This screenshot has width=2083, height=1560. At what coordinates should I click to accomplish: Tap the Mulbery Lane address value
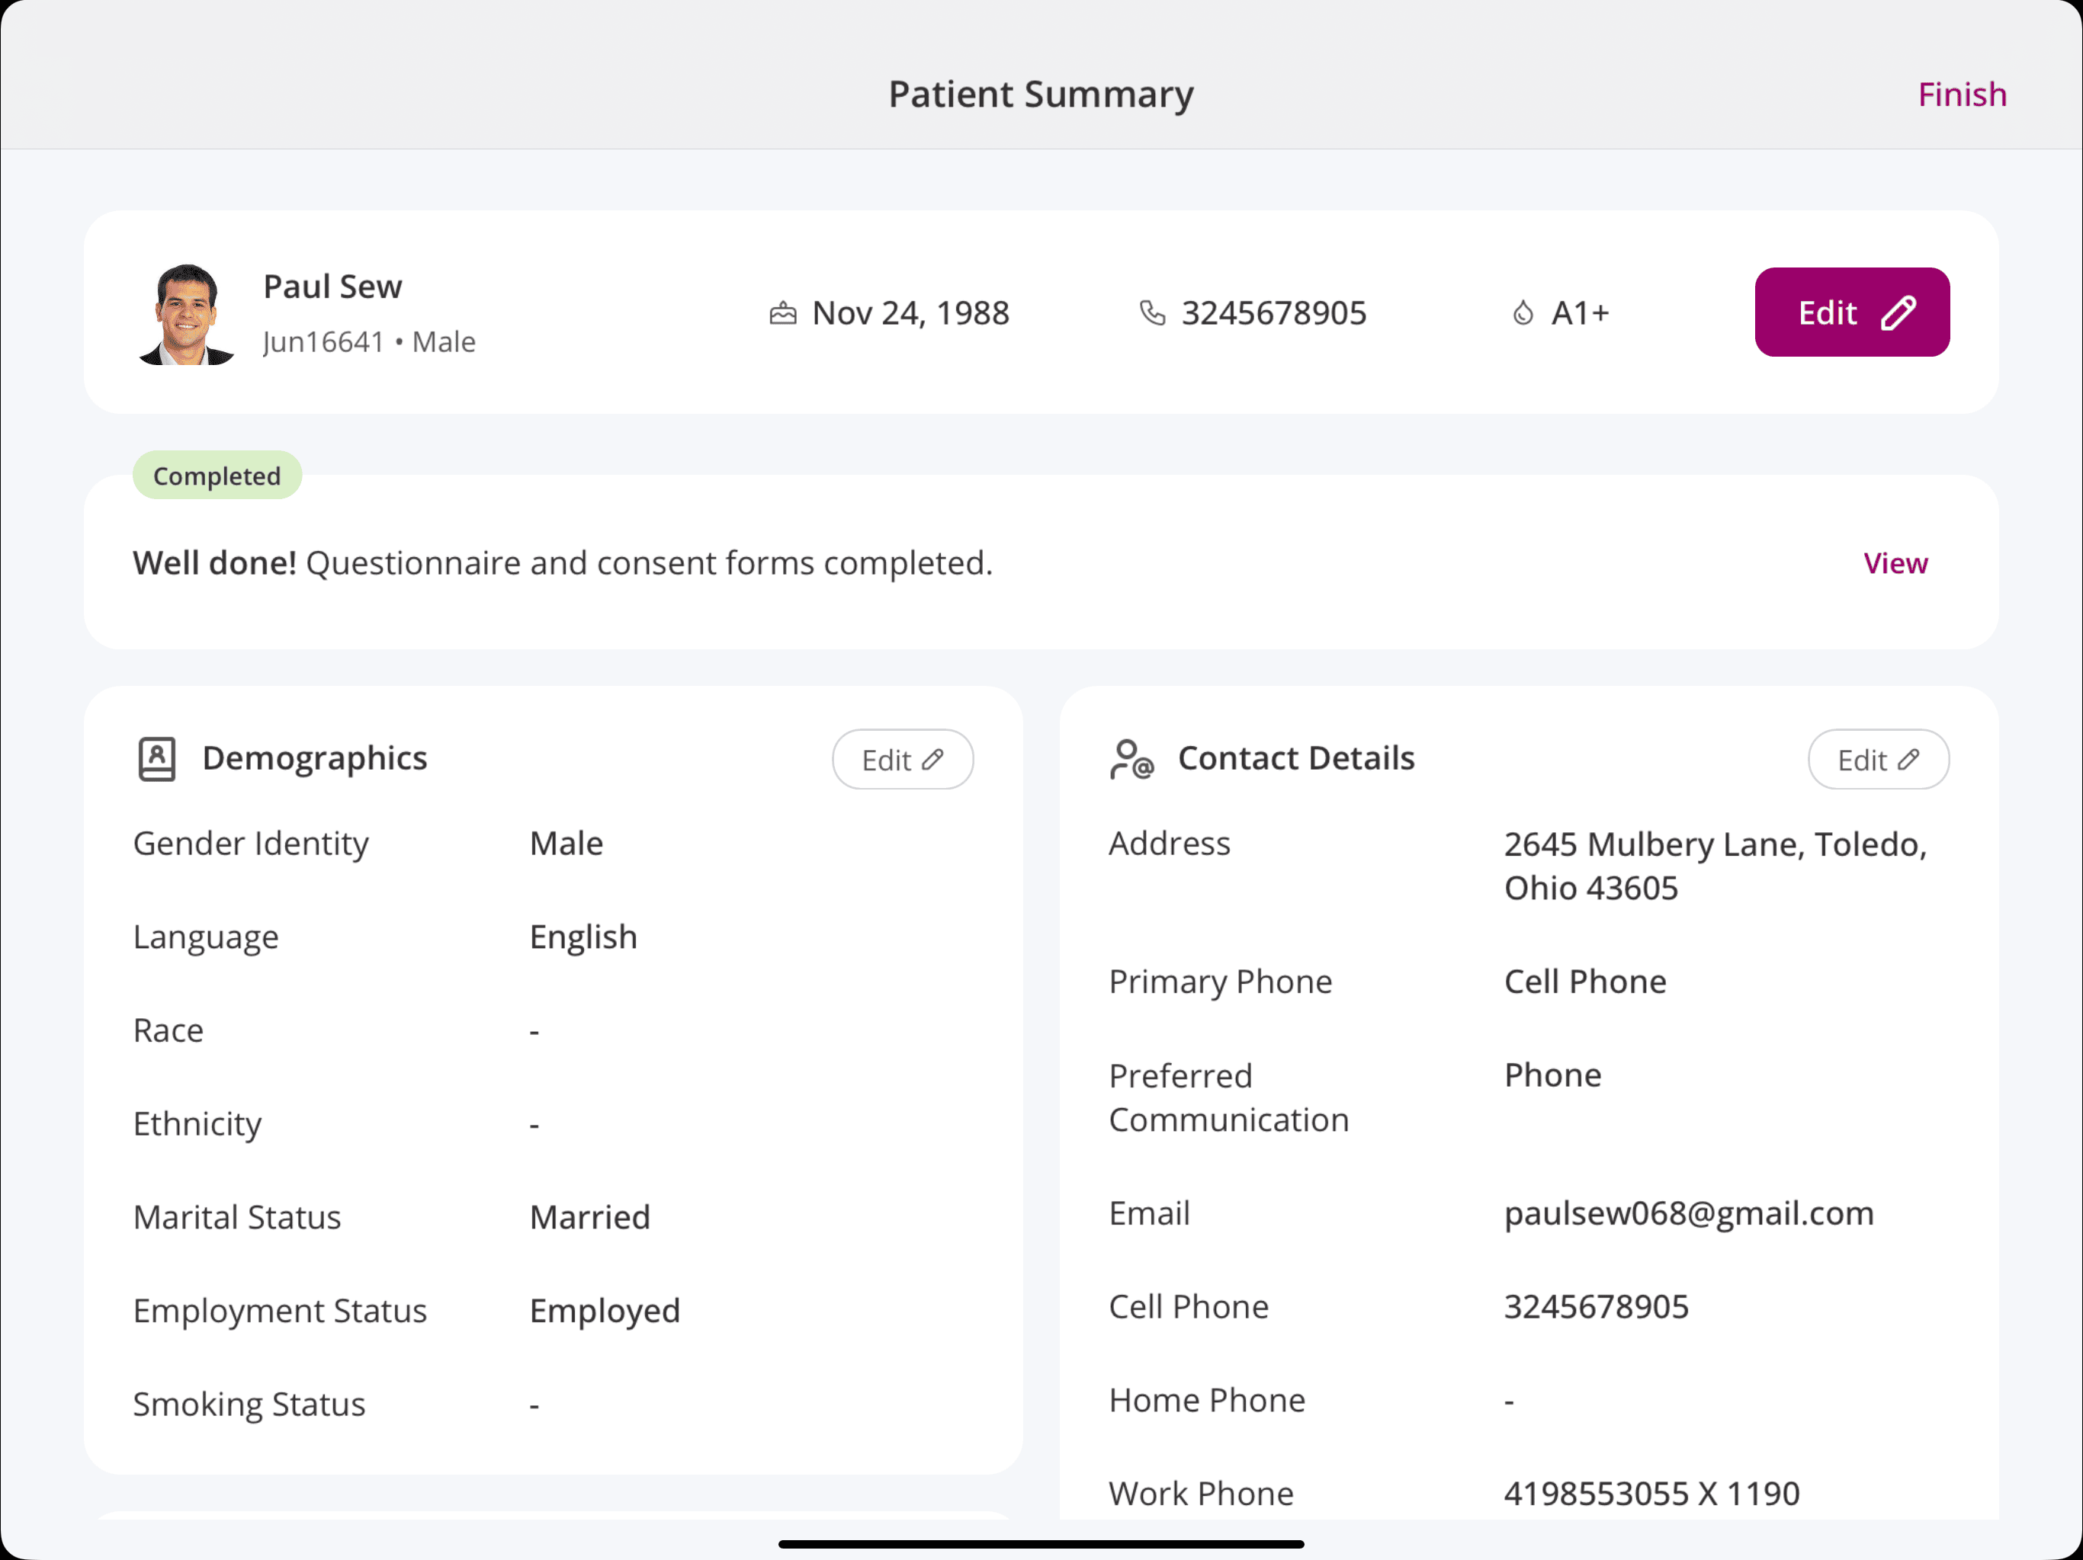pos(1714,865)
